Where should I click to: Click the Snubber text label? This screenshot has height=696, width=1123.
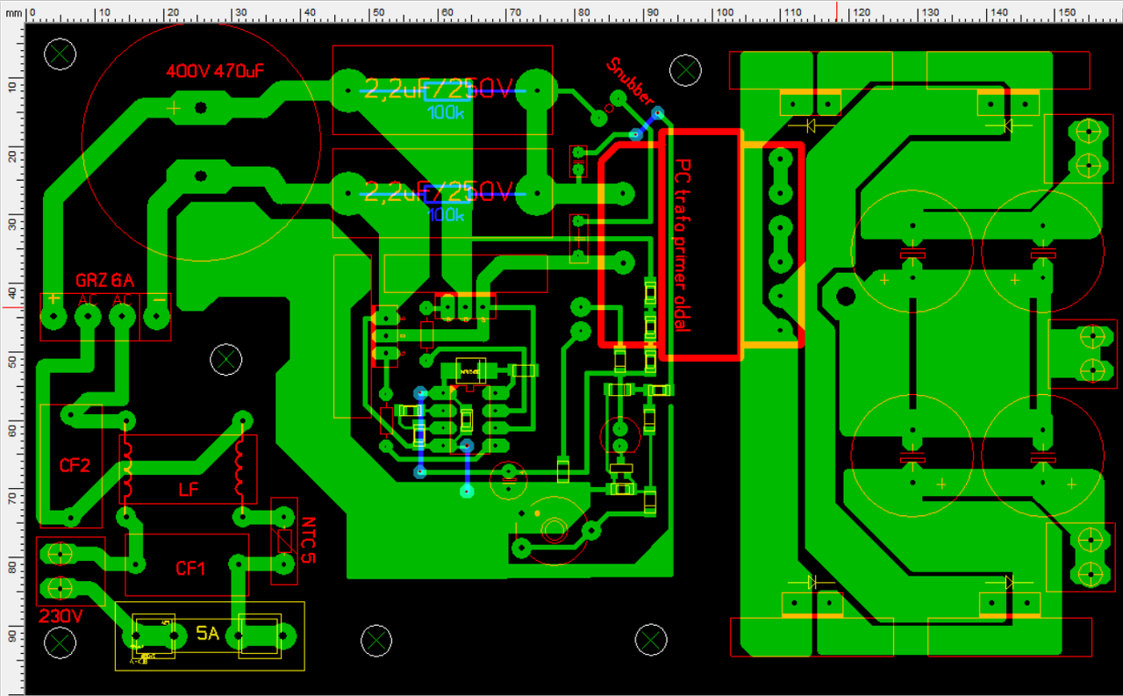pos(630,81)
